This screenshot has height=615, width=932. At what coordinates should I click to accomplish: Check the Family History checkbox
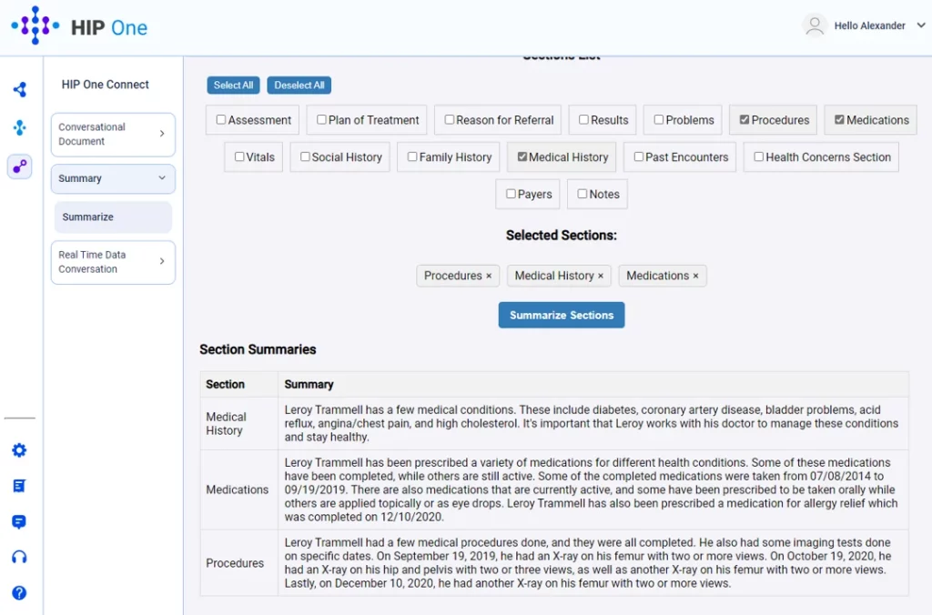pos(412,157)
